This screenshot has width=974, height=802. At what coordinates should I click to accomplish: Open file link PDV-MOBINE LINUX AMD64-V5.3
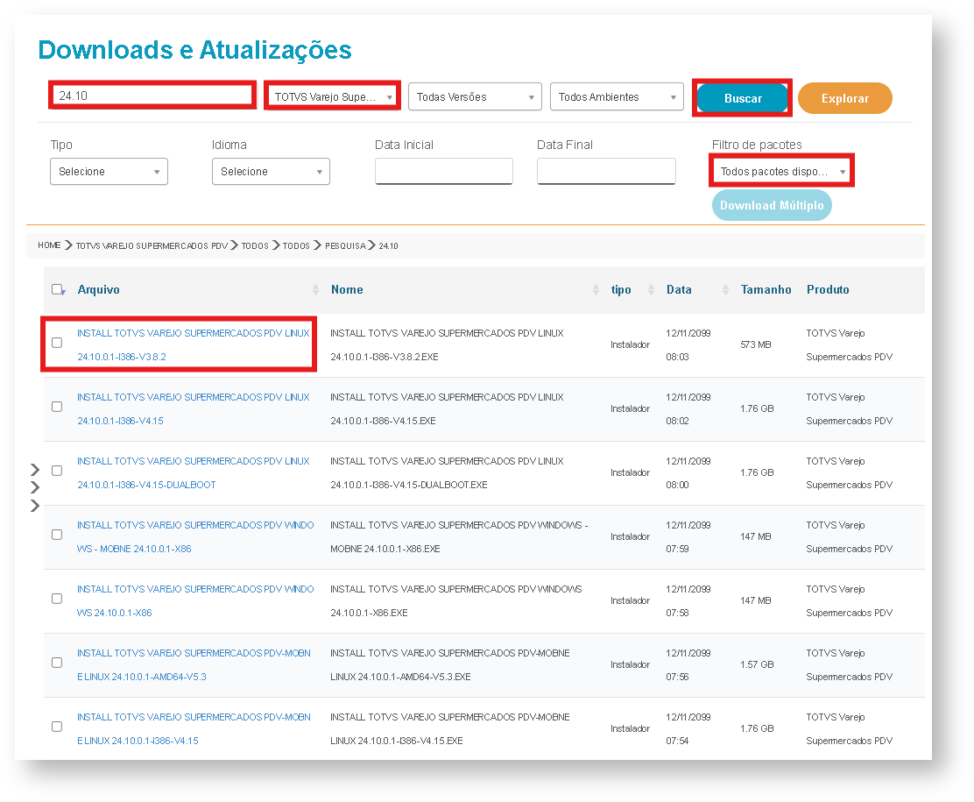pyautogui.click(x=194, y=665)
